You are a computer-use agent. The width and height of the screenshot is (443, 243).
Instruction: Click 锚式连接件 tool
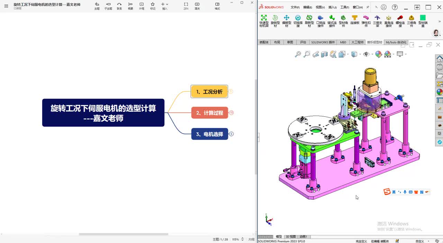332,21
